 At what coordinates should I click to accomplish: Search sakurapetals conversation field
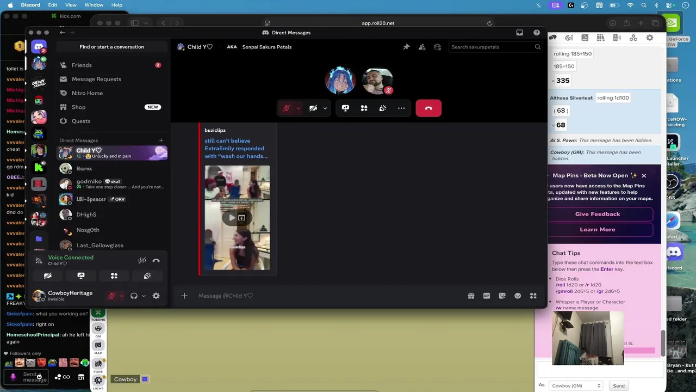click(x=495, y=47)
